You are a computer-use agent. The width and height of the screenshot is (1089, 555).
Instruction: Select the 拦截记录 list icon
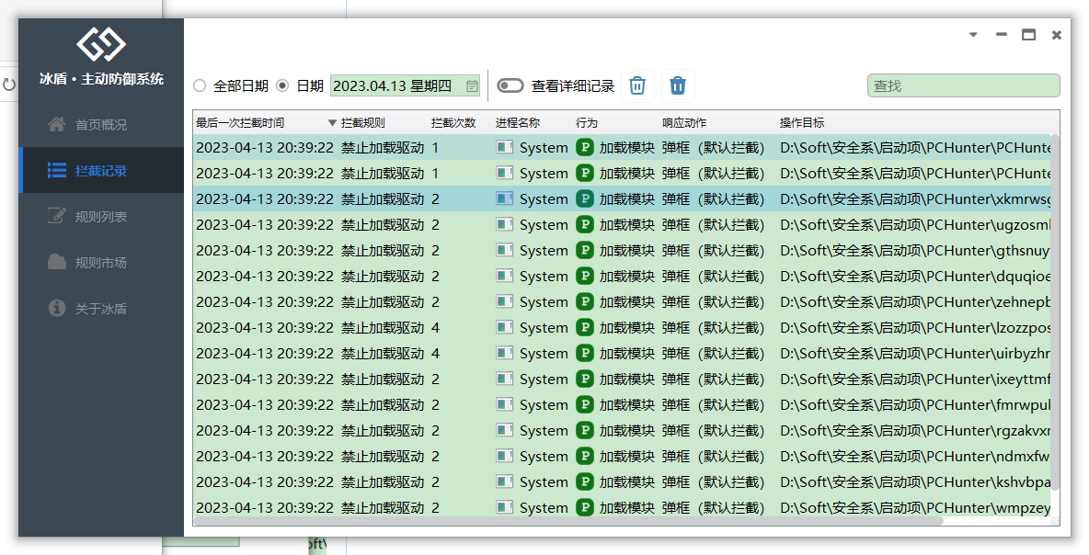(x=57, y=170)
